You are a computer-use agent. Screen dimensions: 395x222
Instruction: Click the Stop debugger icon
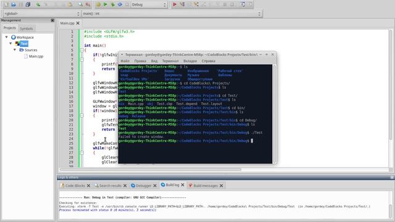(232, 4)
